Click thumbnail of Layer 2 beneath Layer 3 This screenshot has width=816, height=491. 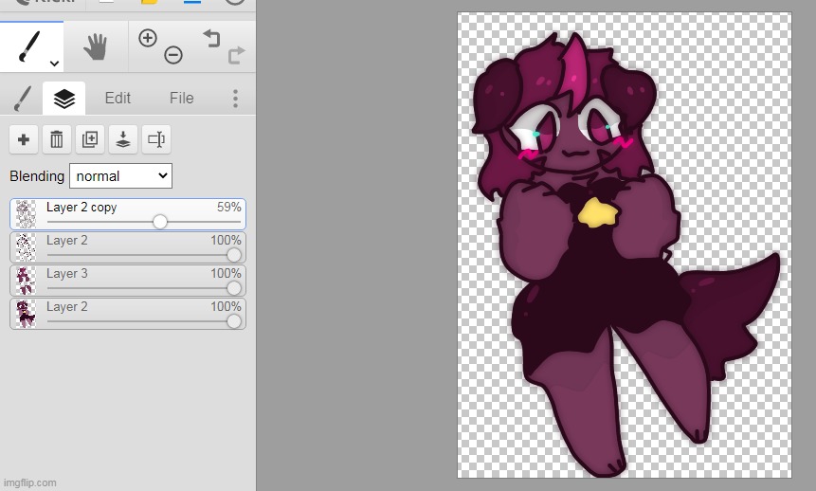pyautogui.click(x=26, y=314)
